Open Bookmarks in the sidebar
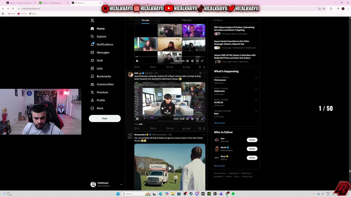This screenshot has height=197, width=351. 101,76
